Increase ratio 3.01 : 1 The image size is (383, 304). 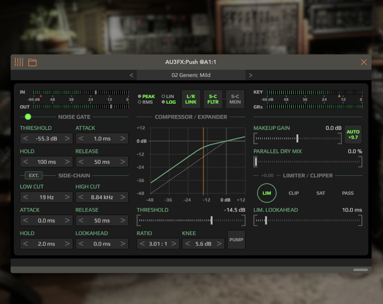[x=174, y=244]
